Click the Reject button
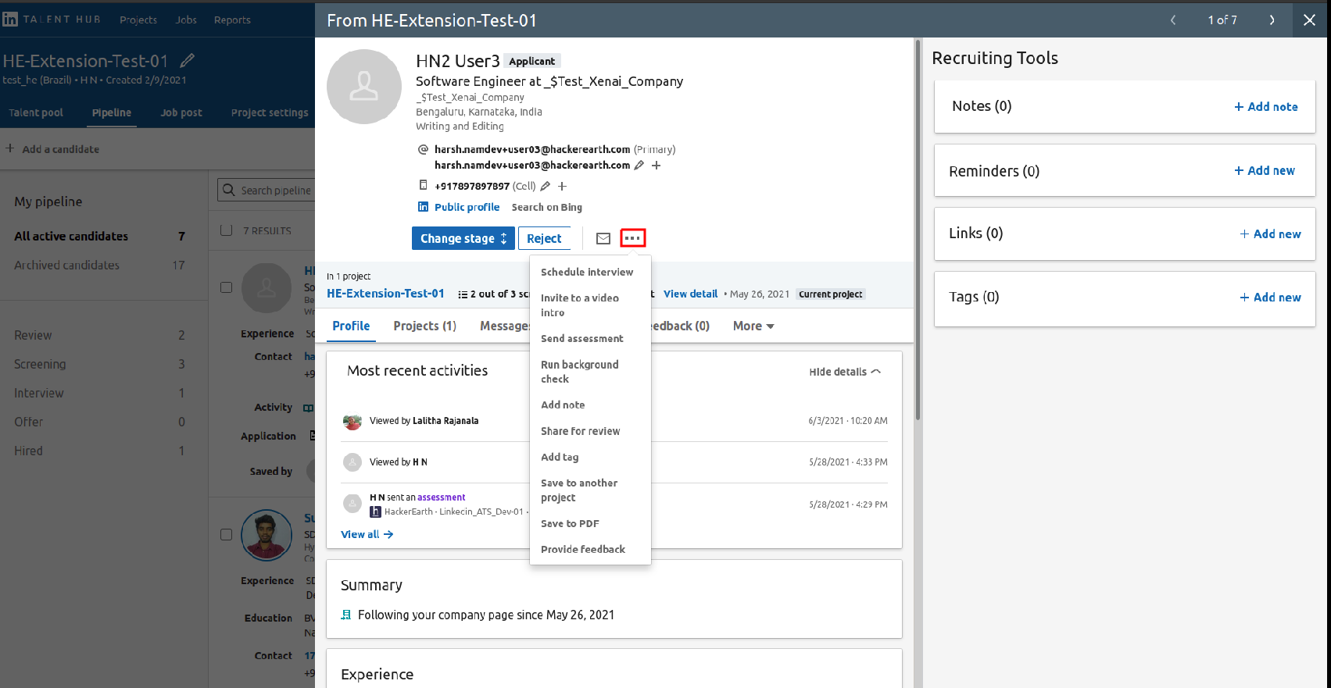 point(544,238)
